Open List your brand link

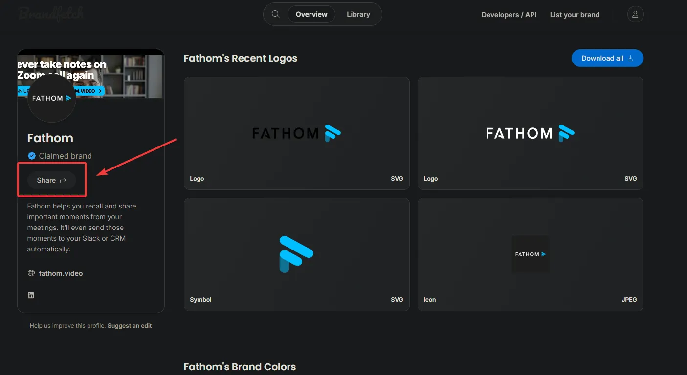click(575, 15)
